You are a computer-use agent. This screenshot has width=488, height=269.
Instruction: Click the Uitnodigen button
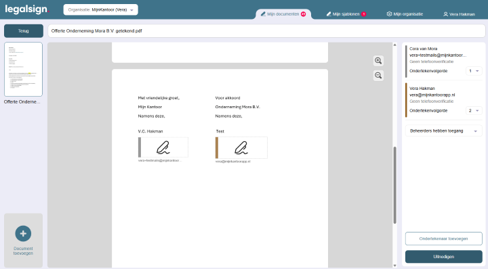[x=443, y=257]
